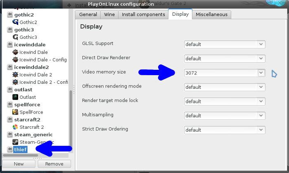The width and height of the screenshot is (289, 173).
Task: Click the Icewind Dale 2 shortcut icon
Action: pos(15,75)
